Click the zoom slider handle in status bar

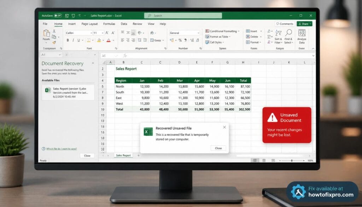click(x=292, y=160)
